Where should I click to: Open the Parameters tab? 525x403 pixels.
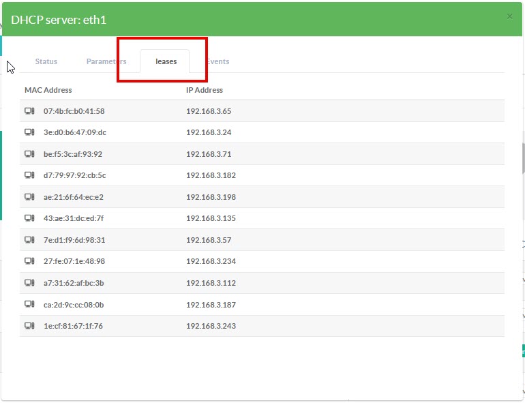106,61
